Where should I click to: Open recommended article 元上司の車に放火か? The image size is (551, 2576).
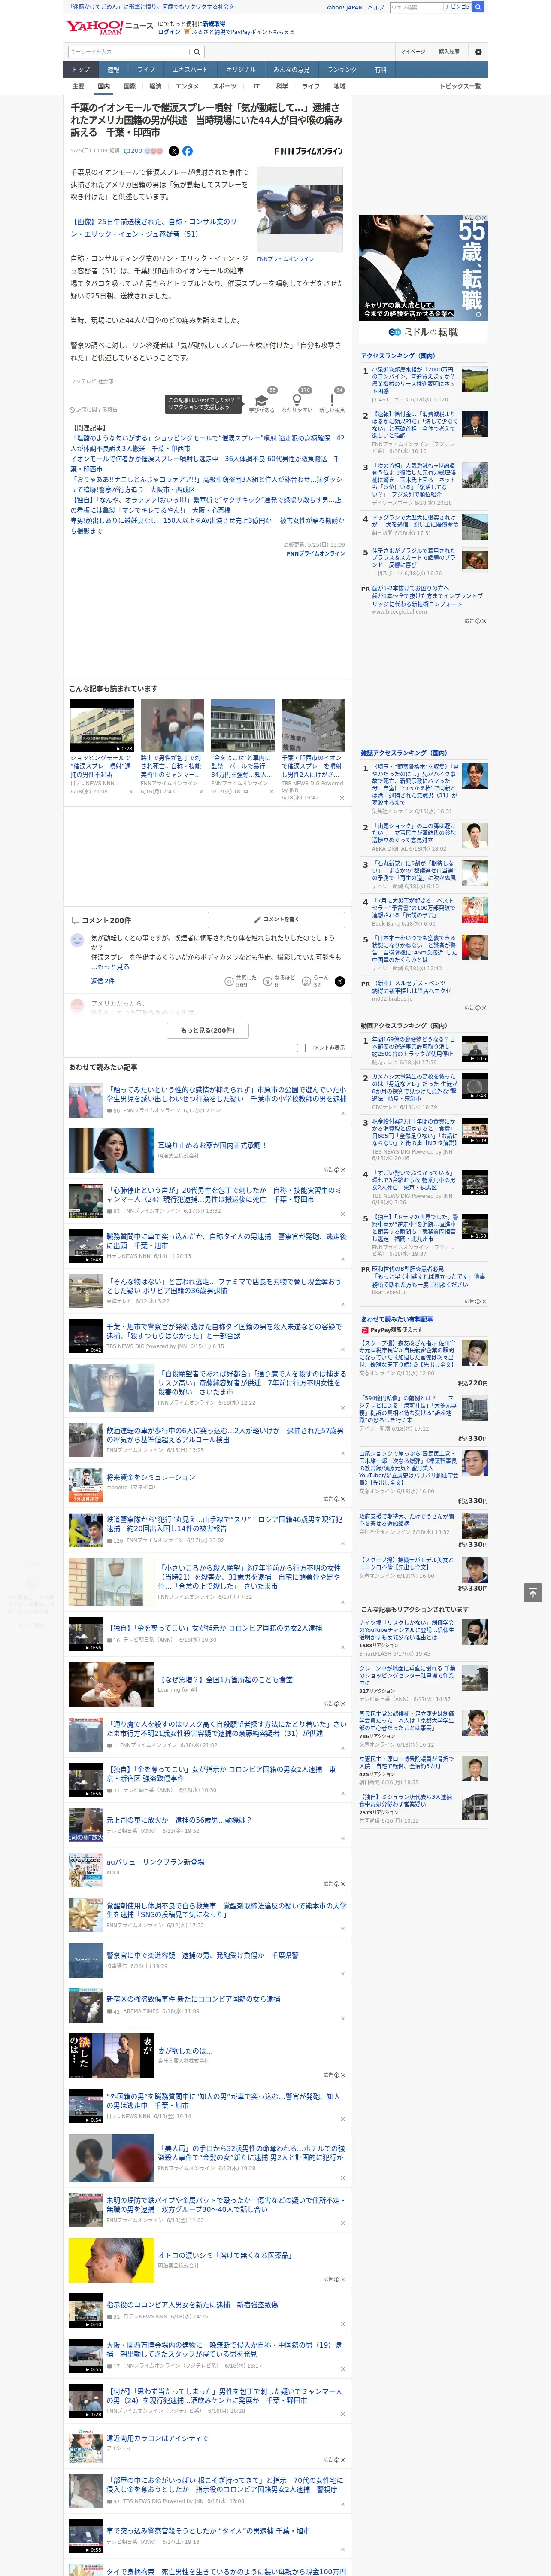point(179,1820)
